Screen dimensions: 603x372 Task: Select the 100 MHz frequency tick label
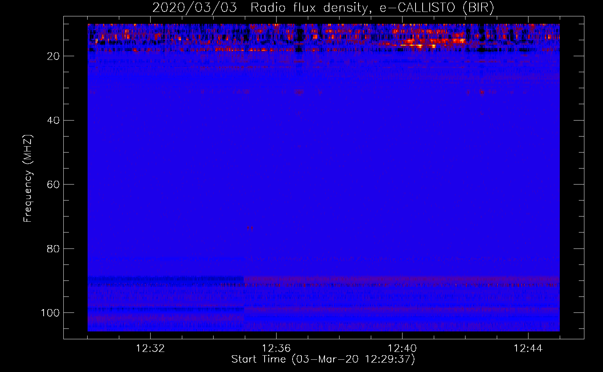[x=50, y=313]
